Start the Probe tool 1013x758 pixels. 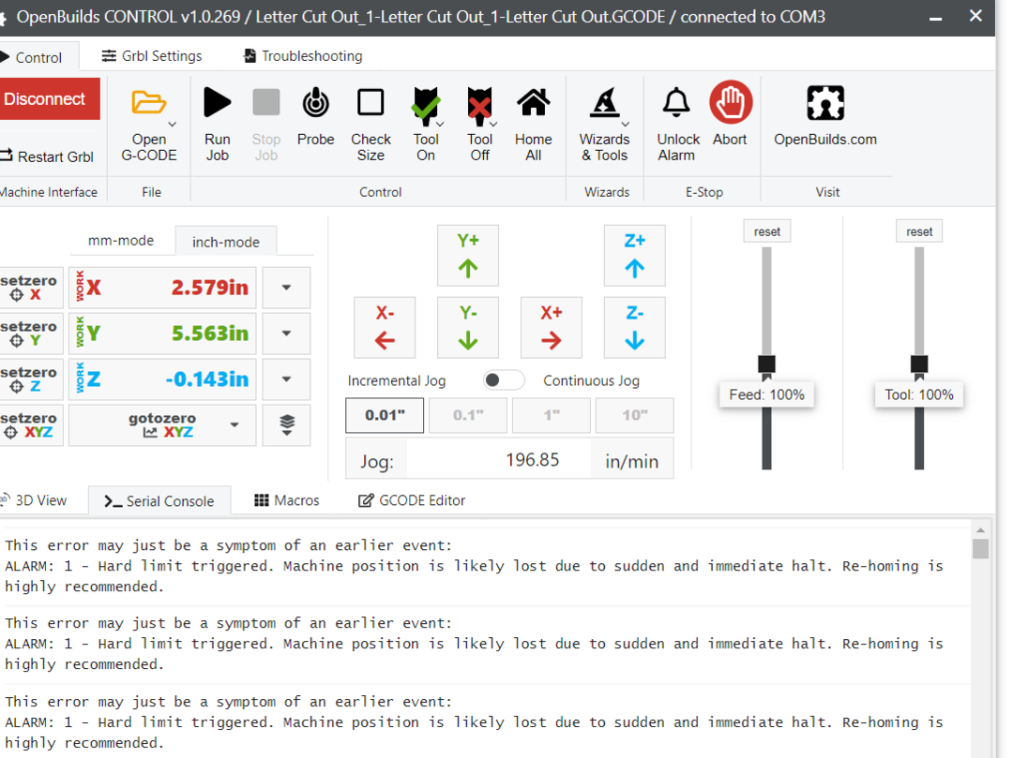pyautogui.click(x=315, y=103)
